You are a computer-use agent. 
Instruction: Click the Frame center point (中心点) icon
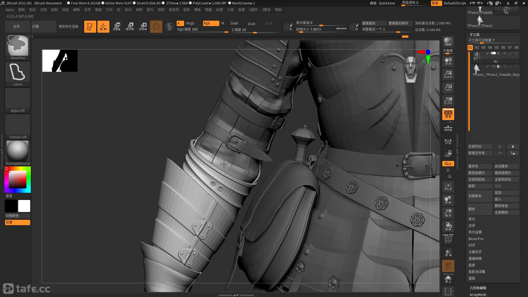pos(448,187)
